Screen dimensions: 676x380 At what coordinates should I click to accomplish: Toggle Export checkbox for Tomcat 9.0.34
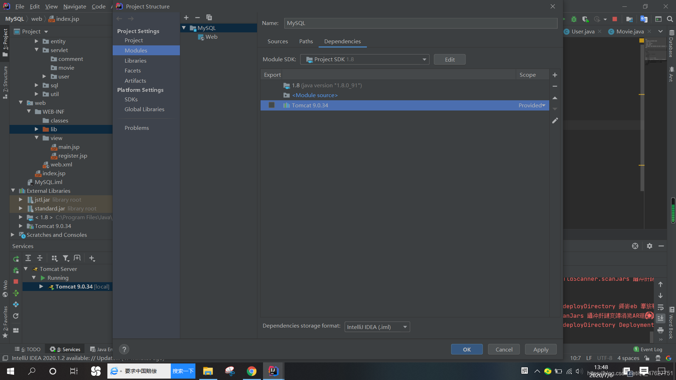271,105
